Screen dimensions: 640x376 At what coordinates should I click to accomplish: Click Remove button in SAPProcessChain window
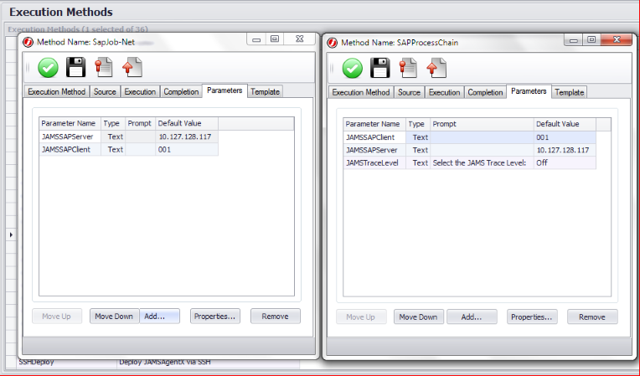tap(592, 317)
